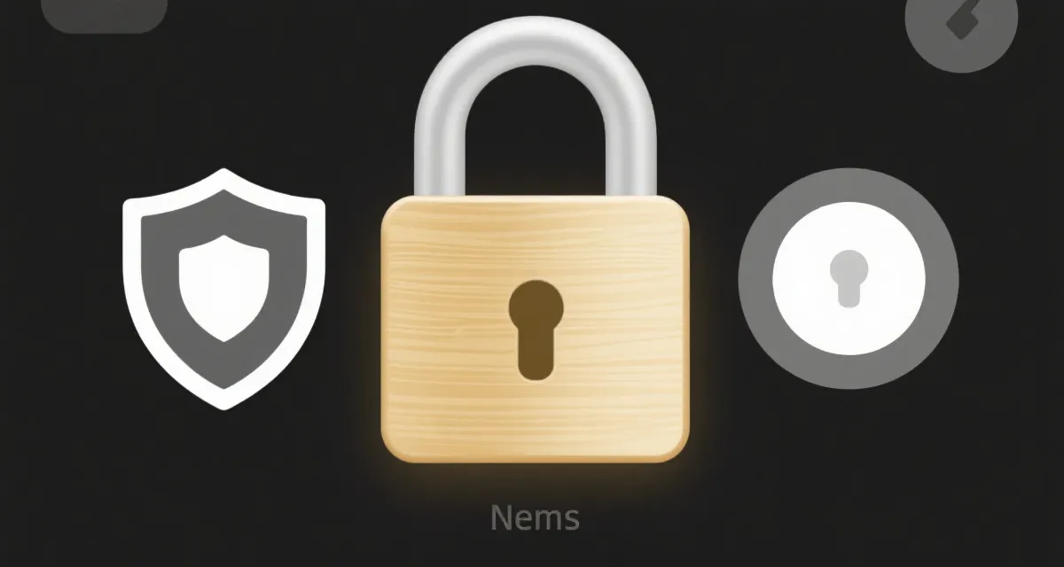1064x567 pixels.
Task: Select the white inner shield emblem
Action: (x=224, y=285)
